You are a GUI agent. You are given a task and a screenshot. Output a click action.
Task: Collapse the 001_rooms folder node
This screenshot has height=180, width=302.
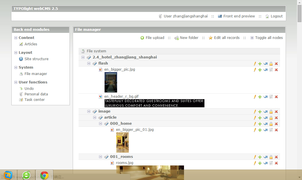point(100,157)
